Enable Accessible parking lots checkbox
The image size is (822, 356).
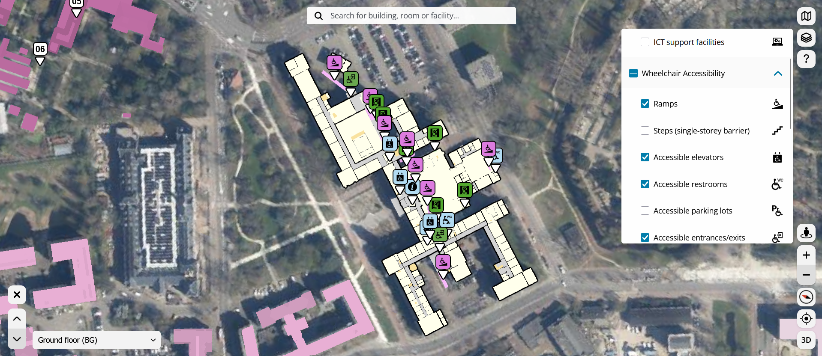[x=645, y=211]
